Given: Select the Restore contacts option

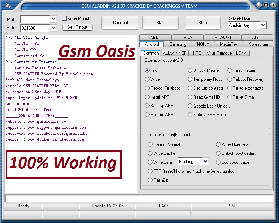Looking at the screenshot, I should pos(229,88).
